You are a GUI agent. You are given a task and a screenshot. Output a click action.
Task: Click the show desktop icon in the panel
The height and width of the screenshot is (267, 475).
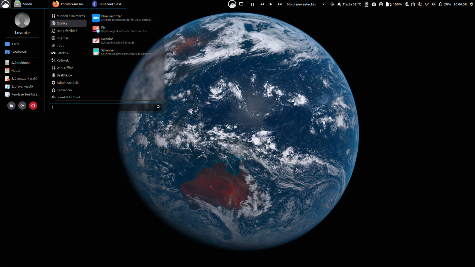point(241,4)
